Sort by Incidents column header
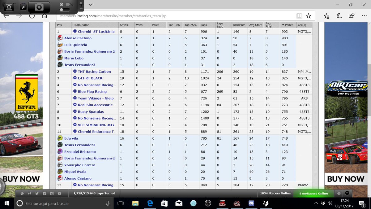 240,25
